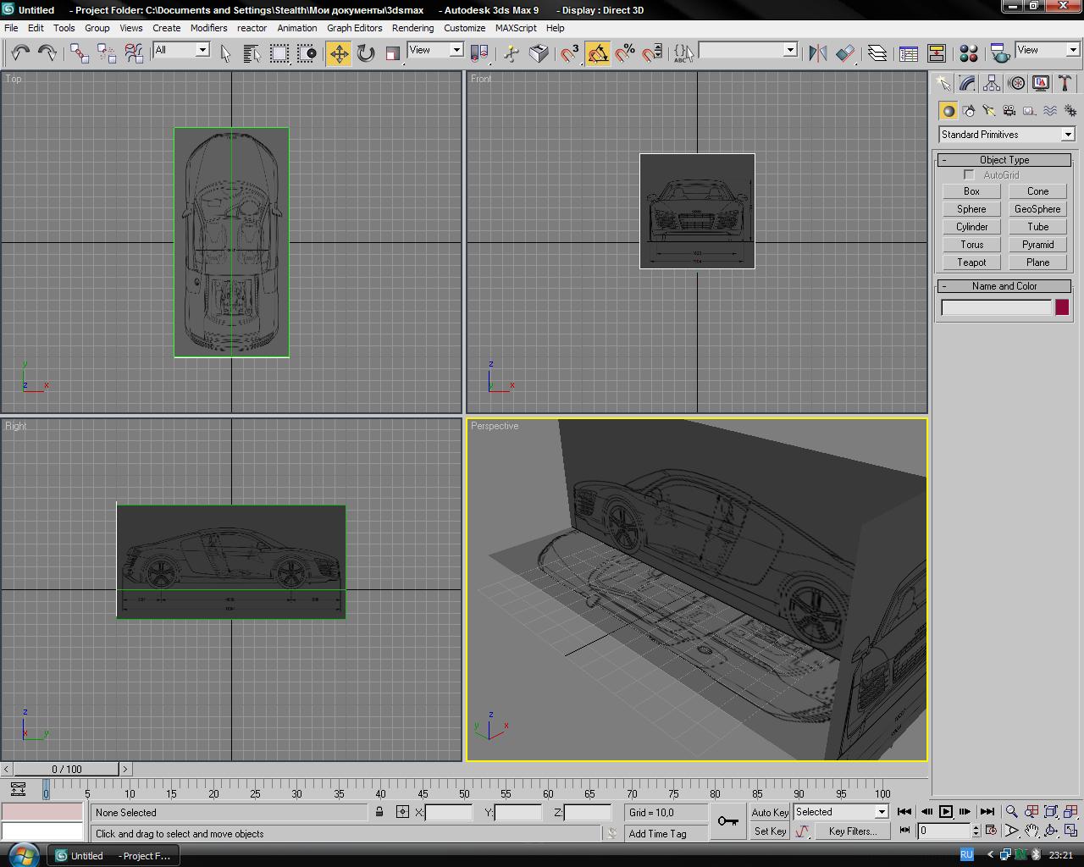Image resolution: width=1084 pixels, height=867 pixels.
Task: Click the Undo arrow in toolbar
Action: pyautogui.click(x=20, y=53)
